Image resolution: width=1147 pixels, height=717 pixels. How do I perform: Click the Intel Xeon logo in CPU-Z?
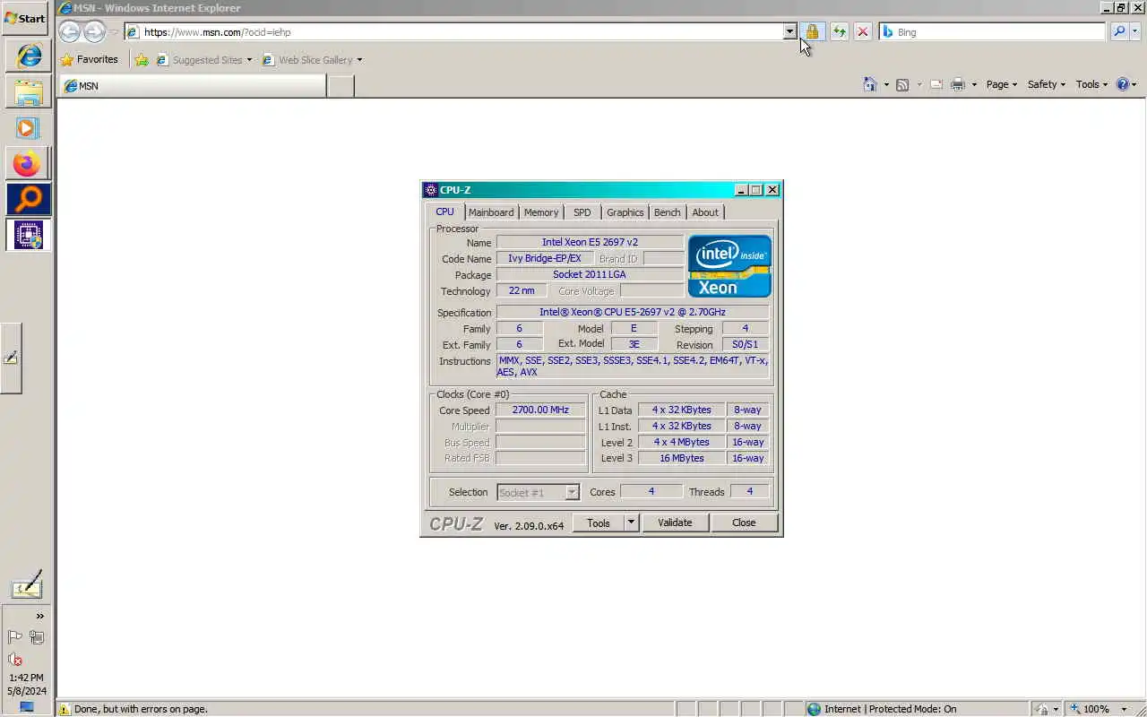(729, 266)
